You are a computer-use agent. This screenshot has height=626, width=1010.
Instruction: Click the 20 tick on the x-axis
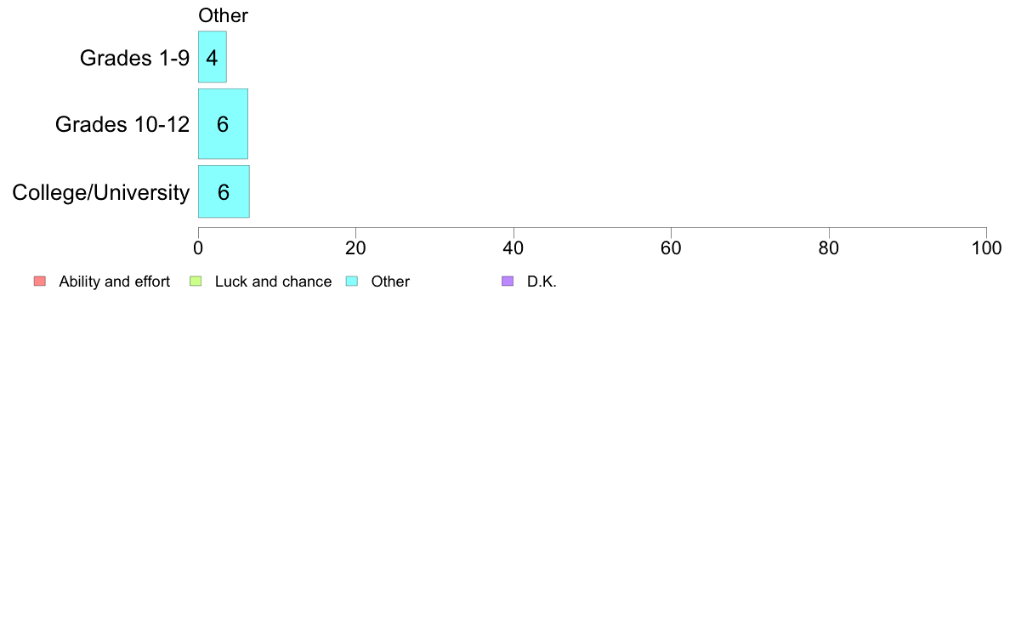point(355,248)
